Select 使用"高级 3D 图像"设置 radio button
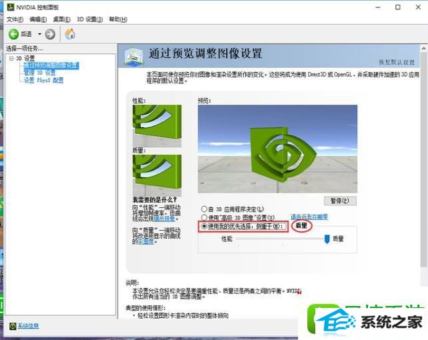Viewport: 428px width, 340px height. [204, 217]
